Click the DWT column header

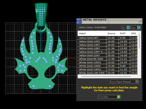pyautogui.click(x=124, y=33)
